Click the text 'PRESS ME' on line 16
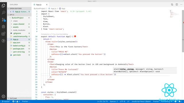This screenshot has width=184, height=103. [63, 51]
